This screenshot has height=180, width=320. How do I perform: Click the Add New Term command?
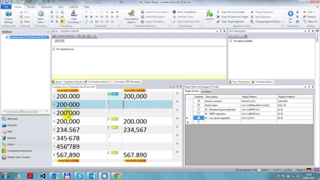(183, 17)
